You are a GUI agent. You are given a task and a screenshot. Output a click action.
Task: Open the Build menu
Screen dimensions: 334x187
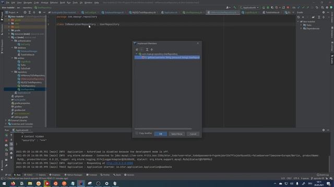[63, 3]
